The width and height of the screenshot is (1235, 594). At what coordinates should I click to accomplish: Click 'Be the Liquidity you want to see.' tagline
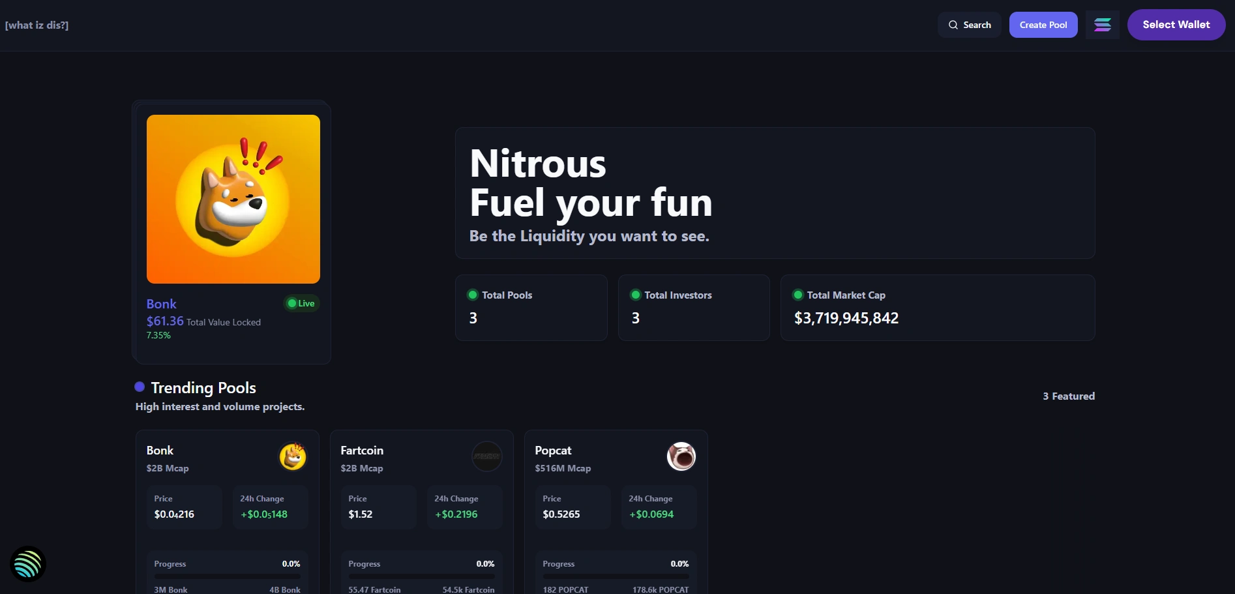[x=589, y=236]
